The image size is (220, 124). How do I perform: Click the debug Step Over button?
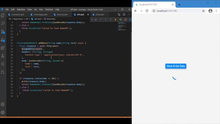(101, 20)
